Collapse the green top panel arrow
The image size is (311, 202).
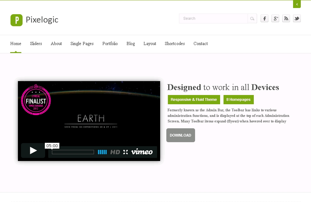pos(297,4)
